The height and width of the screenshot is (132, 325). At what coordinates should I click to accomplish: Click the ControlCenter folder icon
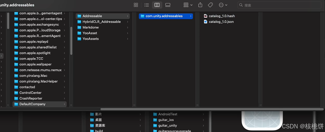16,93
